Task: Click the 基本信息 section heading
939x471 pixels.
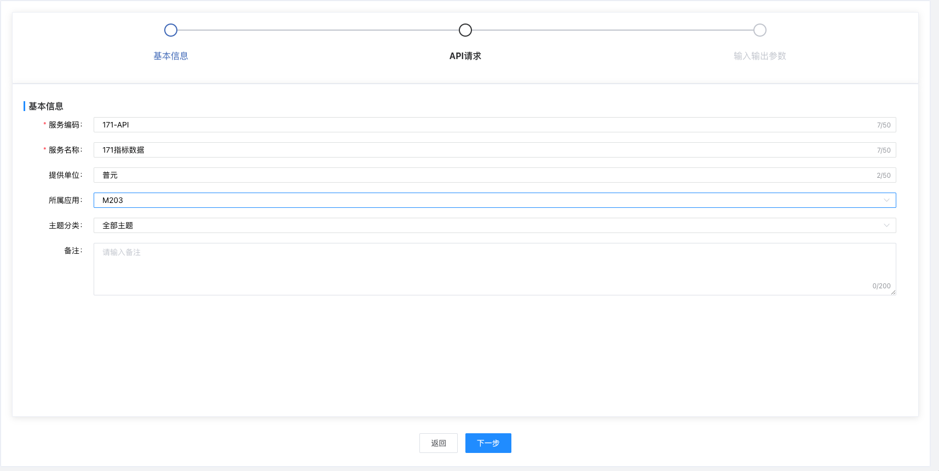Action: click(46, 106)
